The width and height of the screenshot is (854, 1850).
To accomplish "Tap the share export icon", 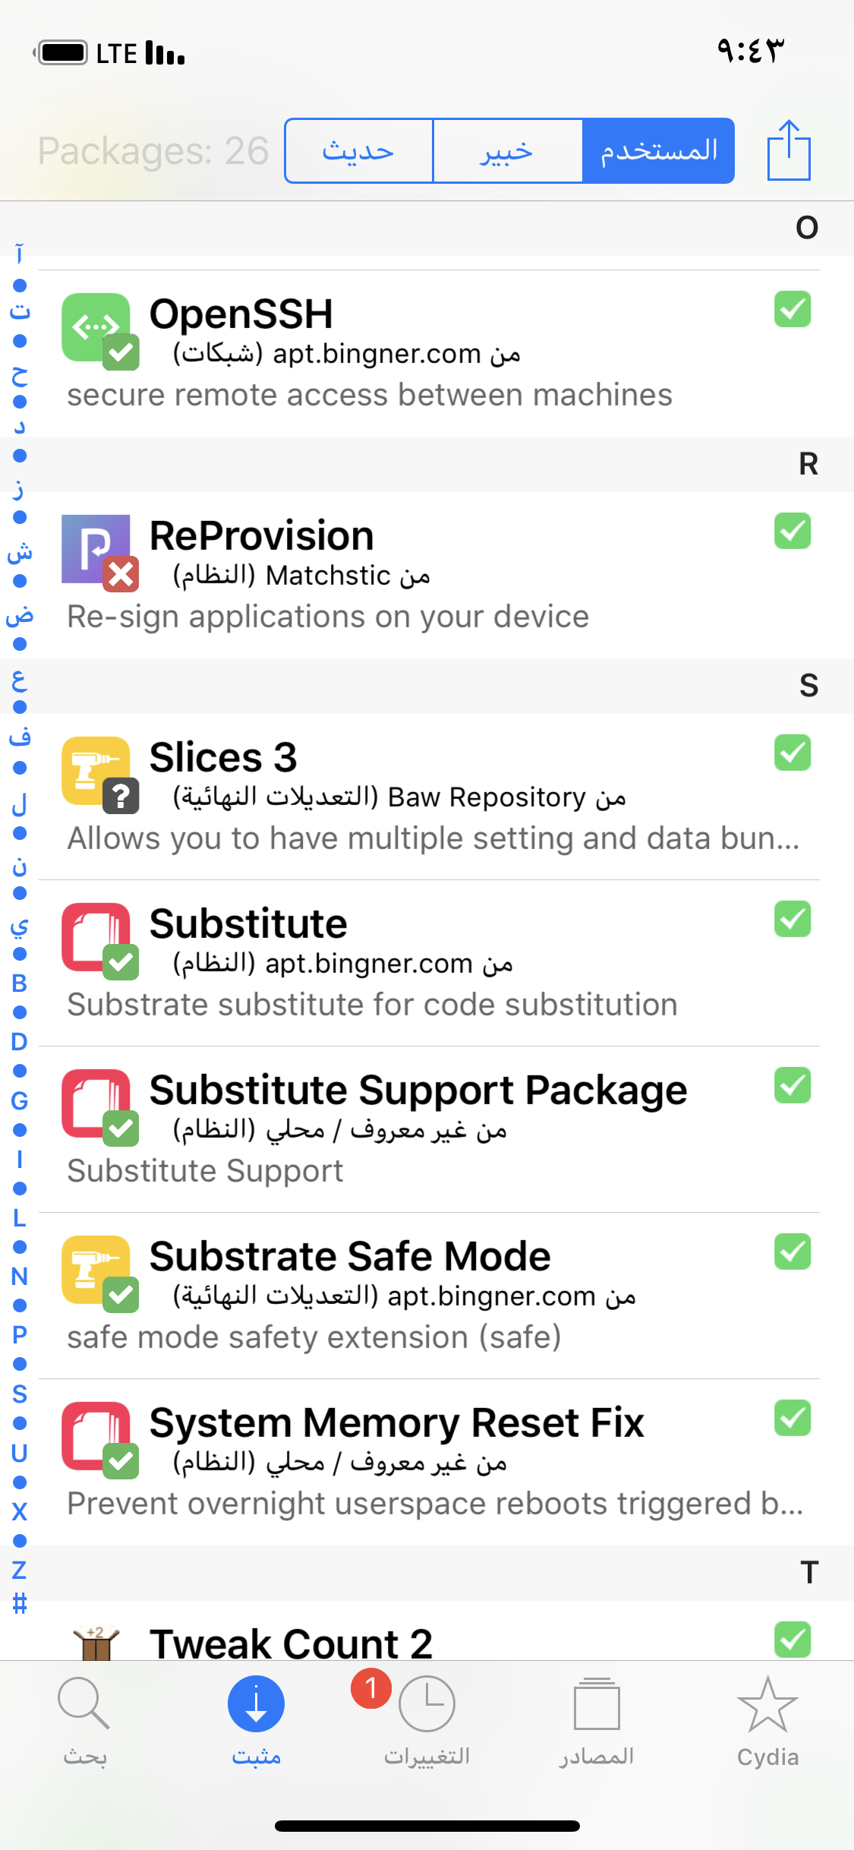I will [789, 150].
